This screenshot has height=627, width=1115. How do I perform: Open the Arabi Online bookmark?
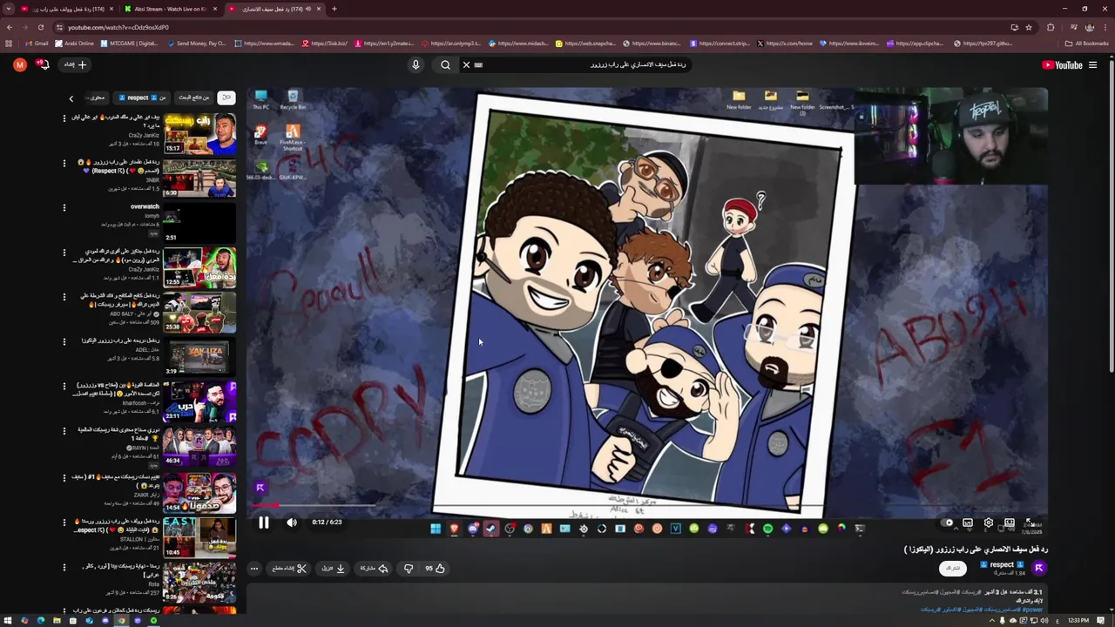[x=74, y=44]
